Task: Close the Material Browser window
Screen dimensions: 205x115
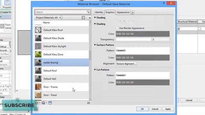Action: (x=171, y=3)
